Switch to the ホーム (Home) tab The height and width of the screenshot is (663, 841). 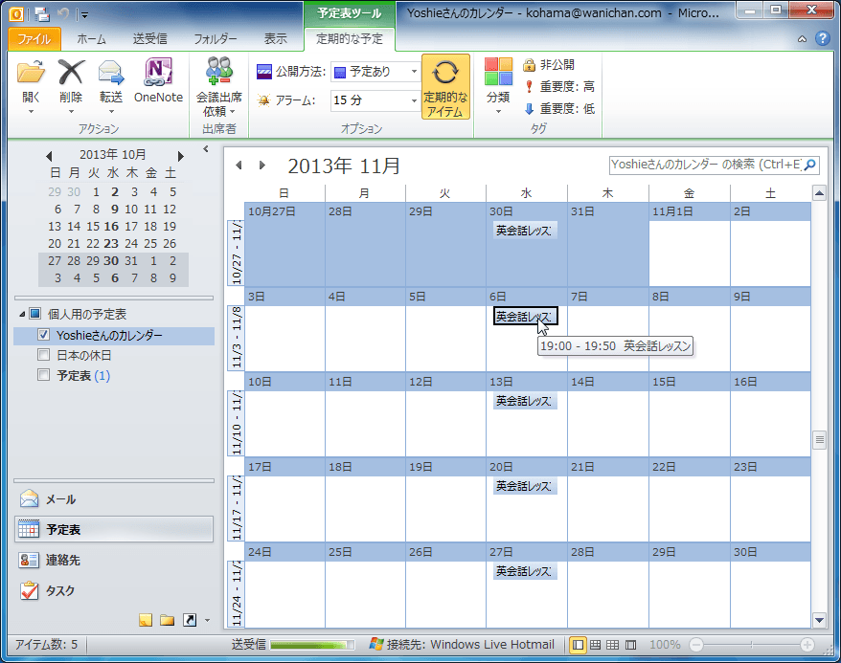[x=91, y=39]
